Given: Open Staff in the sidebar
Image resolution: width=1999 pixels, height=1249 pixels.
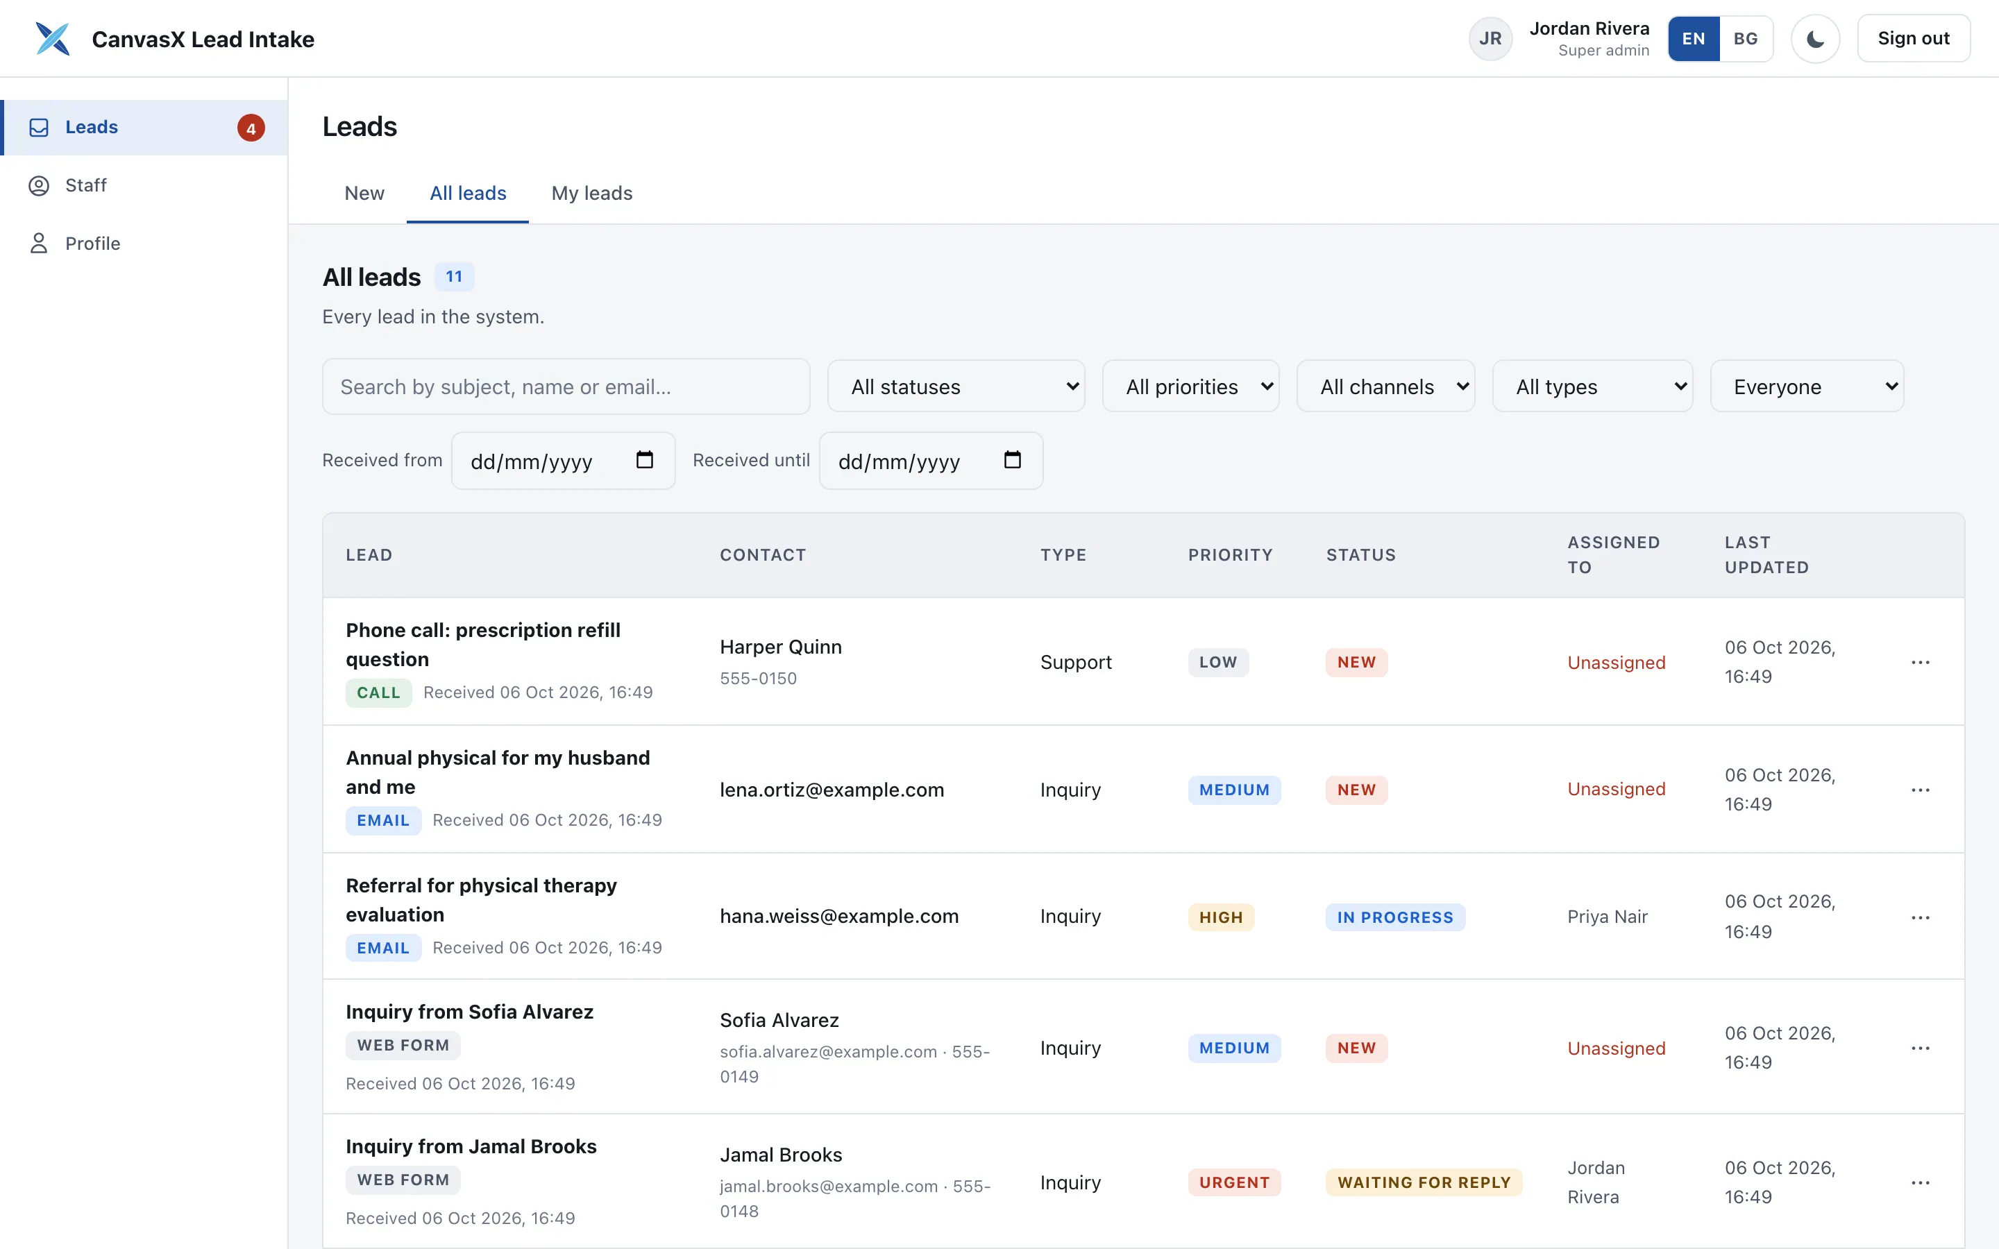Looking at the screenshot, I should (144, 185).
